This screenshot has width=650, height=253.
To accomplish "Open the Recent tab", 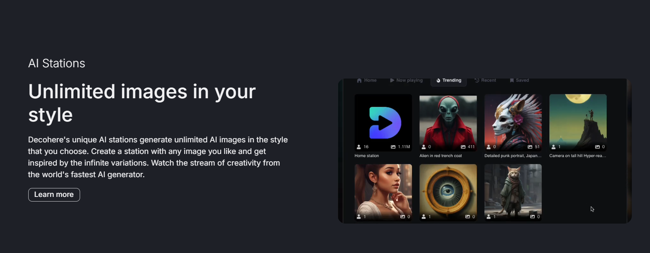I will (485, 80).
